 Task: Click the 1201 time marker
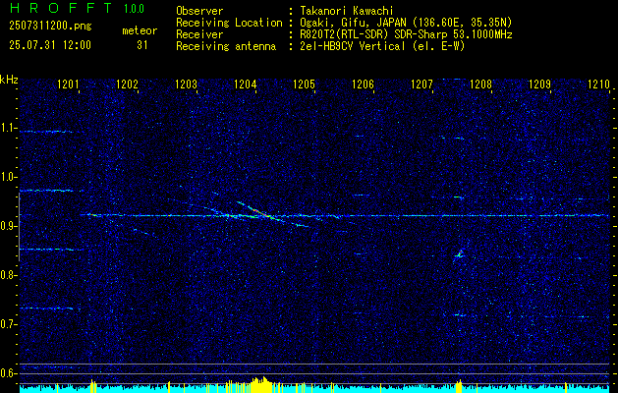pos(68,84)
